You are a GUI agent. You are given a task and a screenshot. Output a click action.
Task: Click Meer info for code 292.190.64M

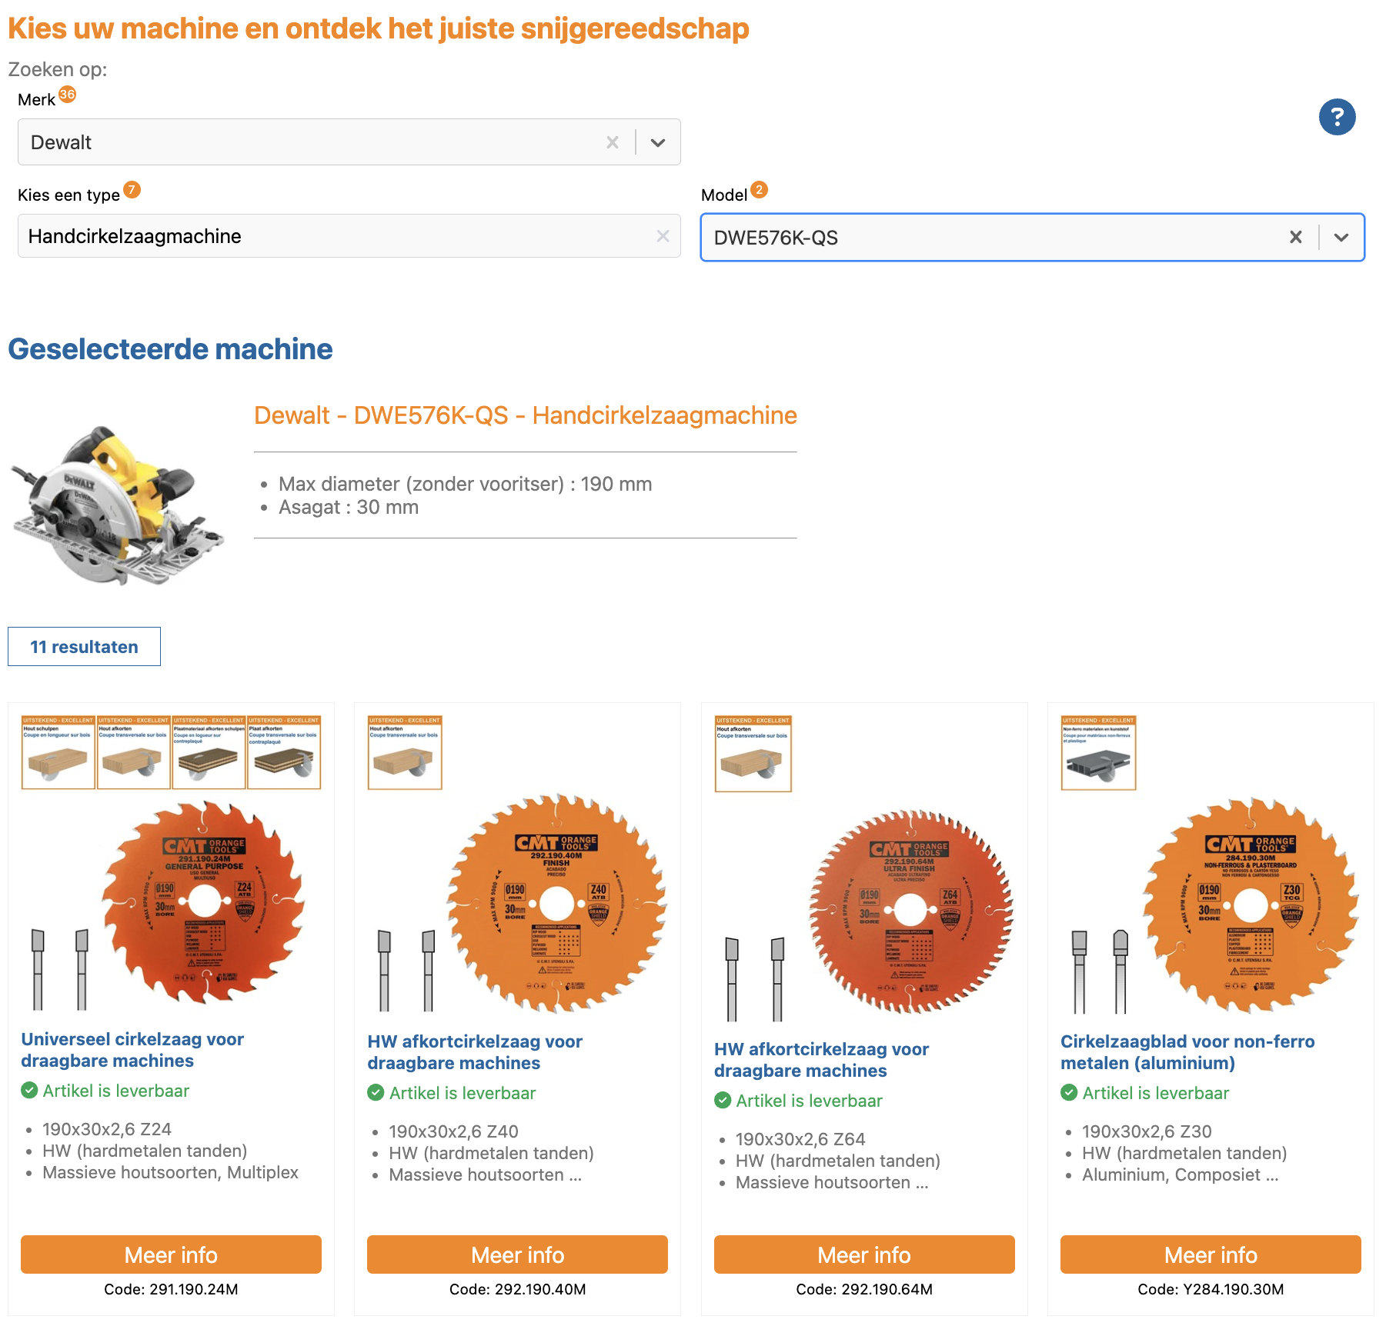[x=864, y=1254]
